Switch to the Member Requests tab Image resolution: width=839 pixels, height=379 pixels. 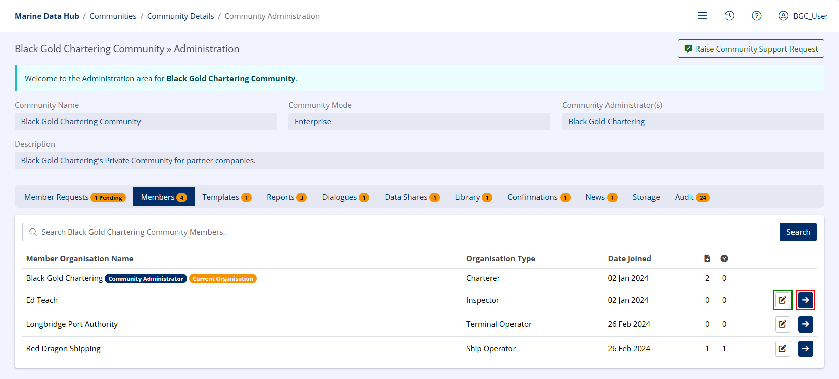74,197
